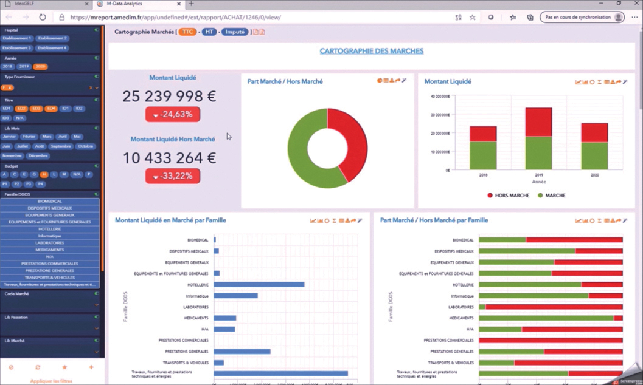Click the HORS MARCHE red legend marker
Image resolution: width=643 pixels, height=385 pixels.
pyautogui.click(x=490, y=196)
